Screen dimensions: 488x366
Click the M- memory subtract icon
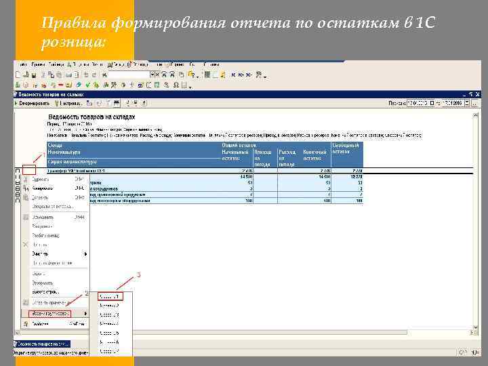pos(249,75)
